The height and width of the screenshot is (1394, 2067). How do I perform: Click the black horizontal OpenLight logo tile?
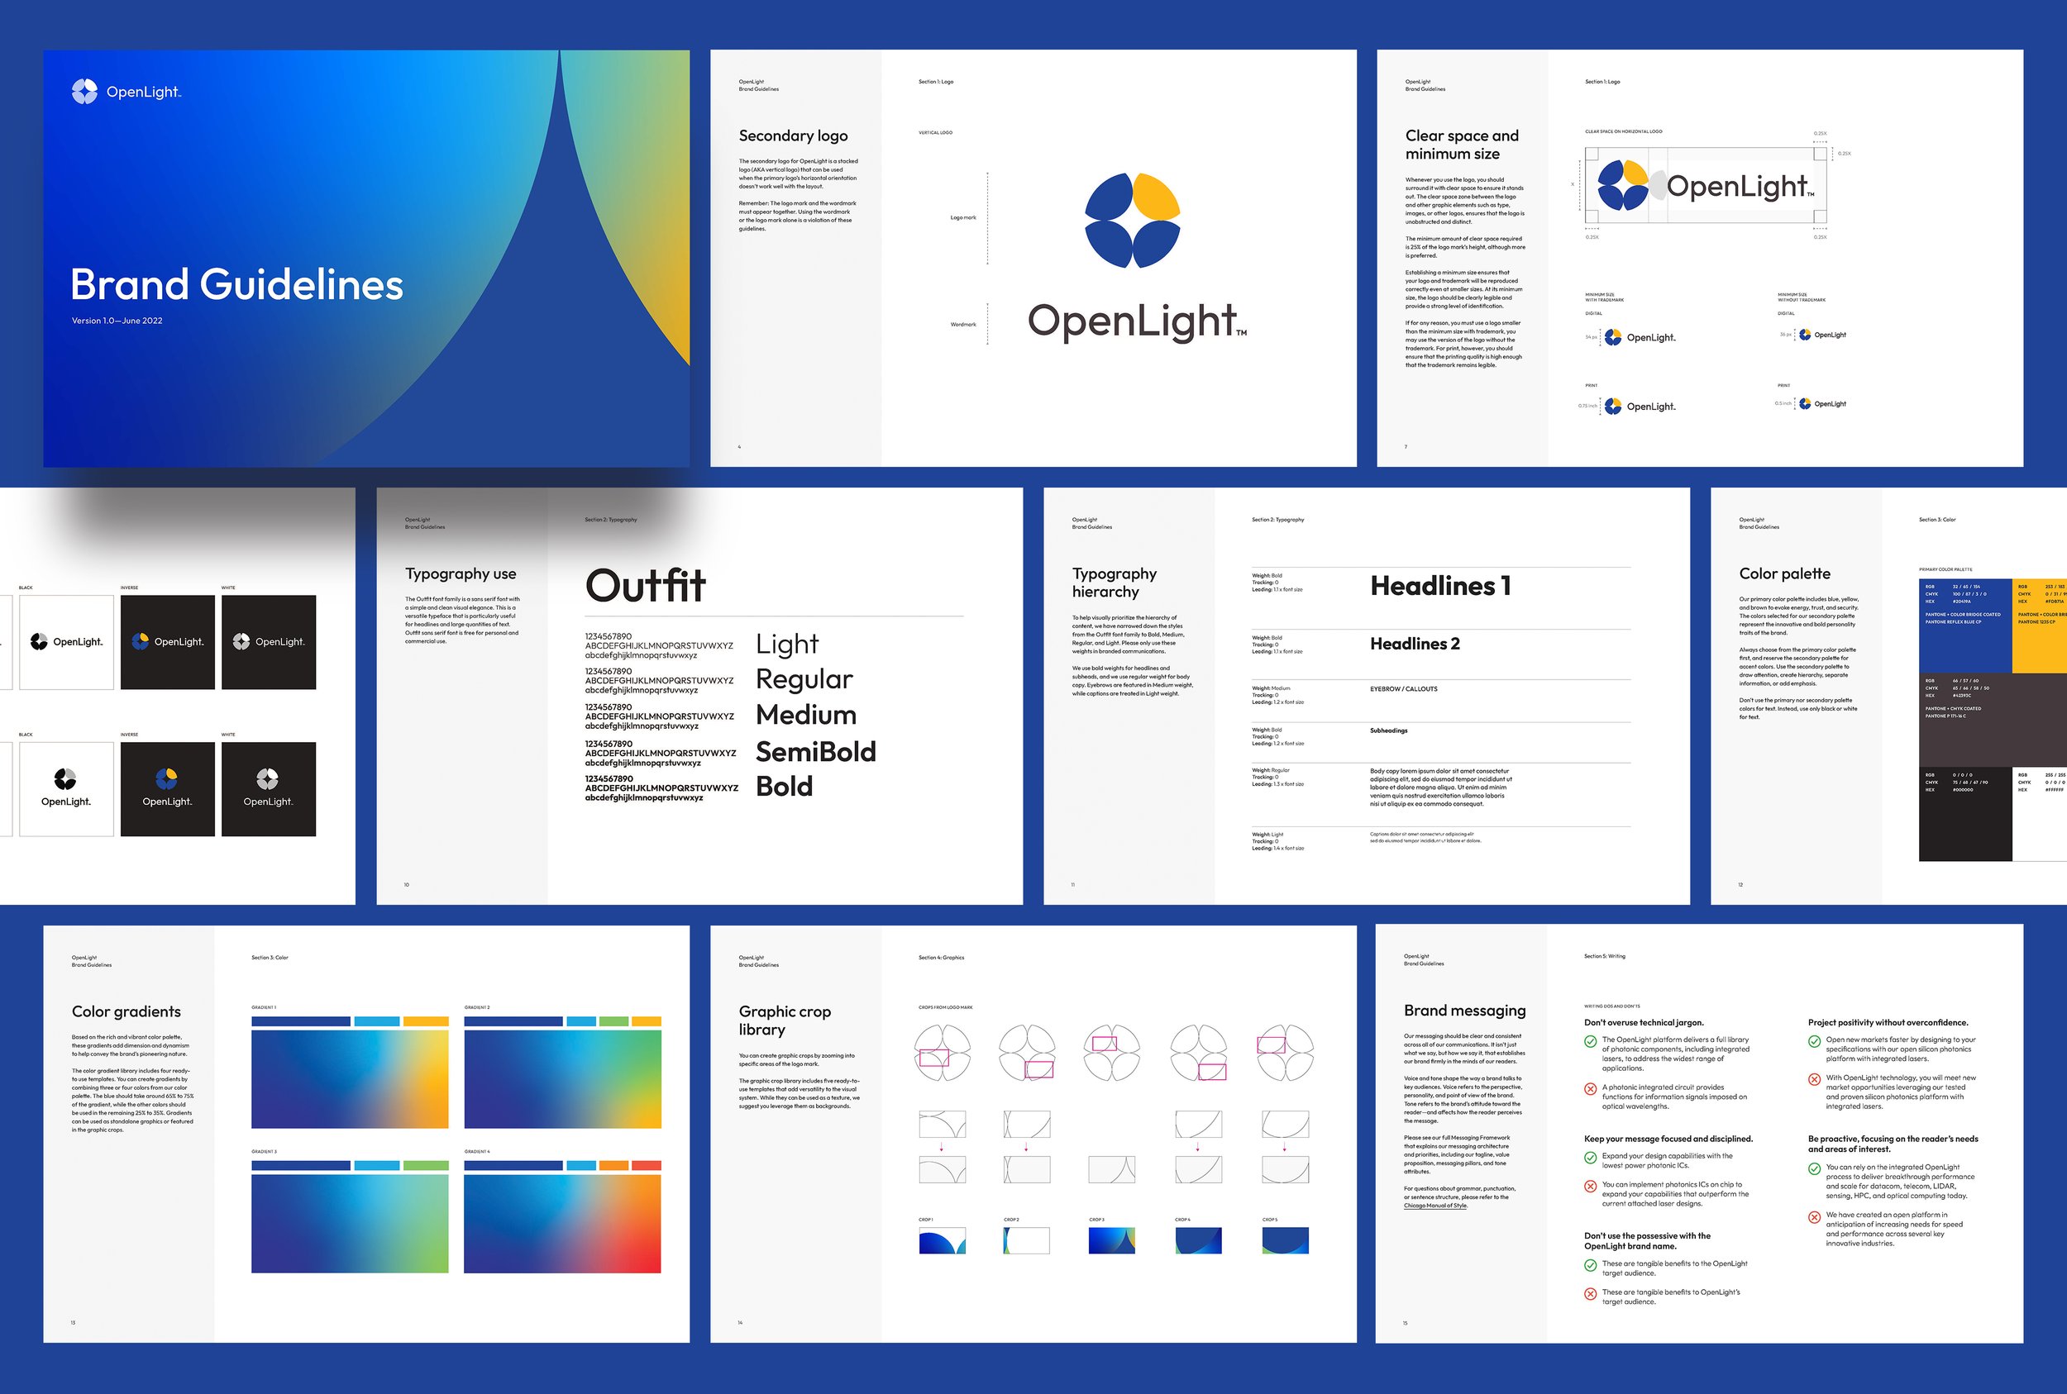(x=67, y=642)
